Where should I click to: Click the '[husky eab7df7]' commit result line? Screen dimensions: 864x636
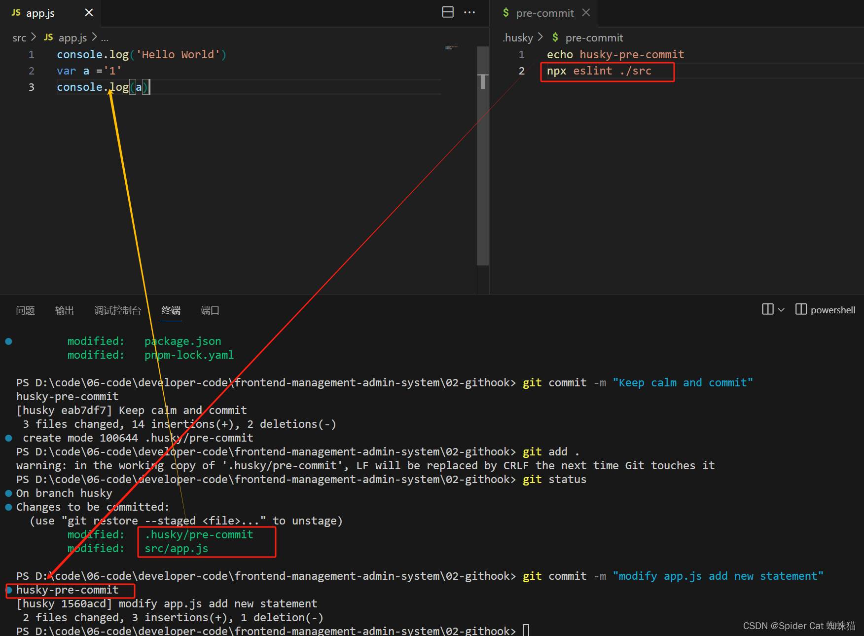(x=131, y=411)
